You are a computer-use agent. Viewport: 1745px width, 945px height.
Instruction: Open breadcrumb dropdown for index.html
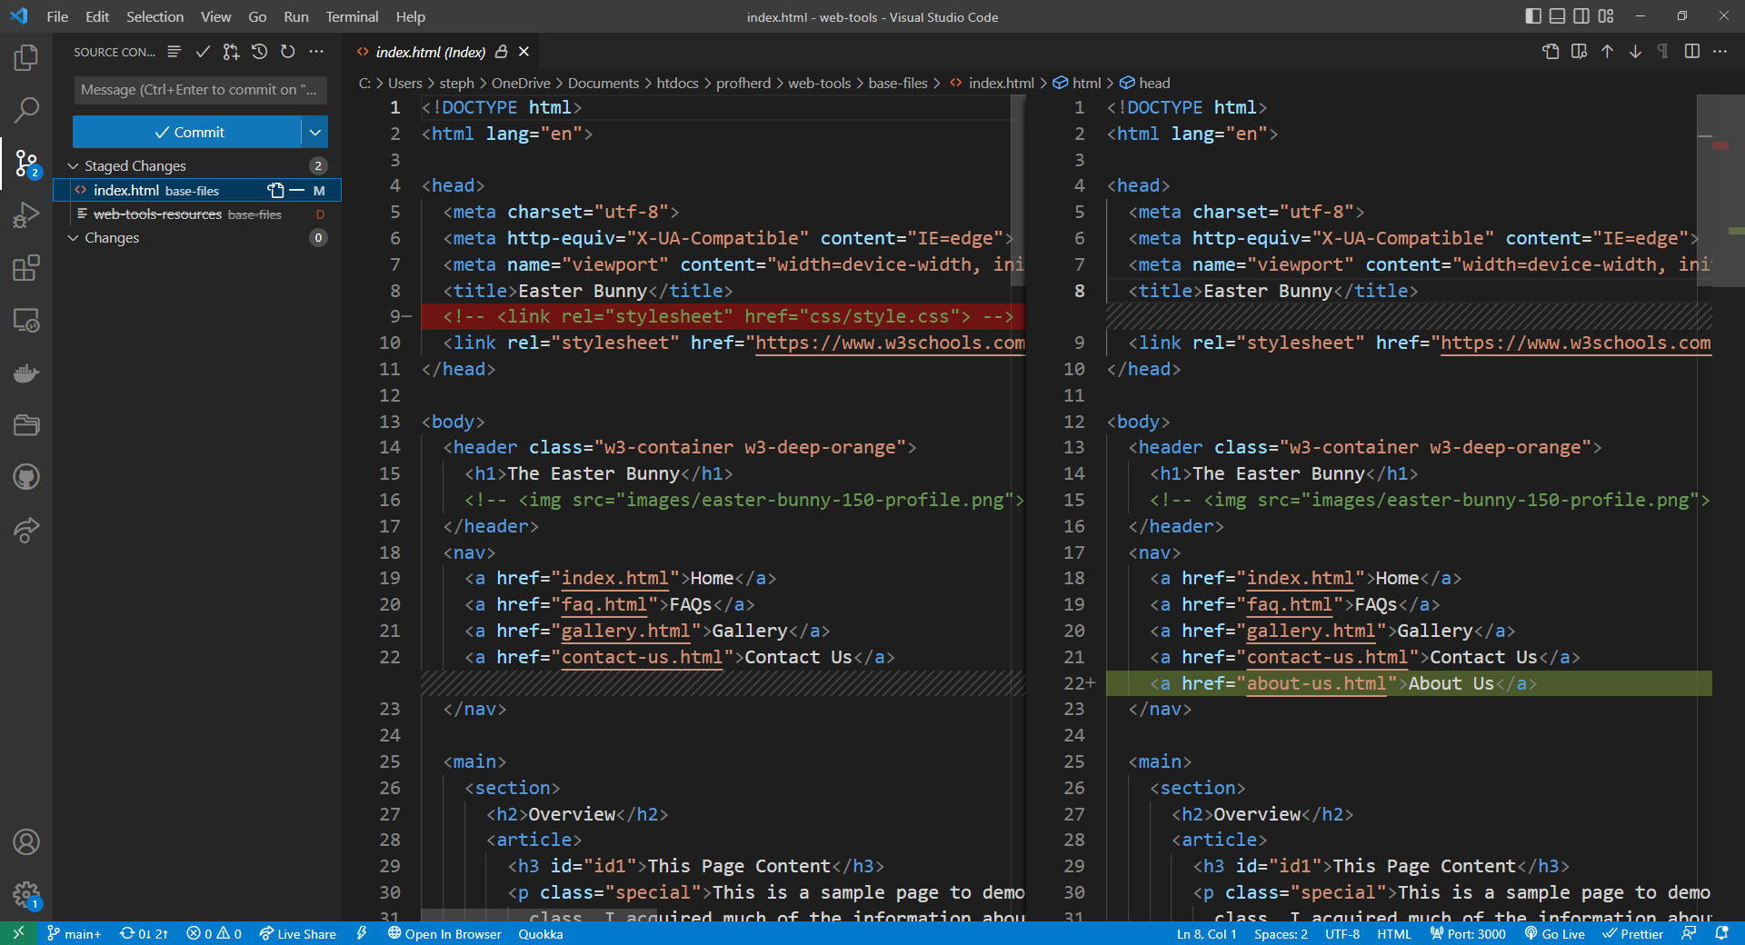pos(1001,83)
